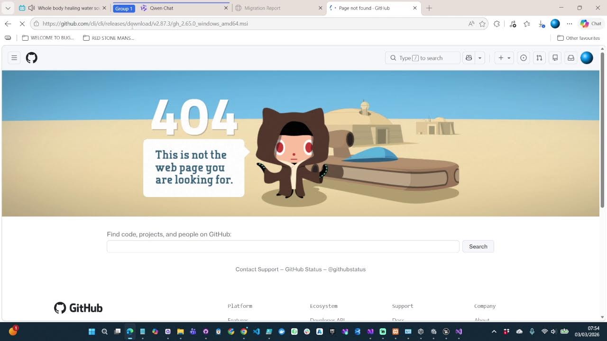Click the Search button
Screen dimensions: 607x341
[x=478, y=246]
